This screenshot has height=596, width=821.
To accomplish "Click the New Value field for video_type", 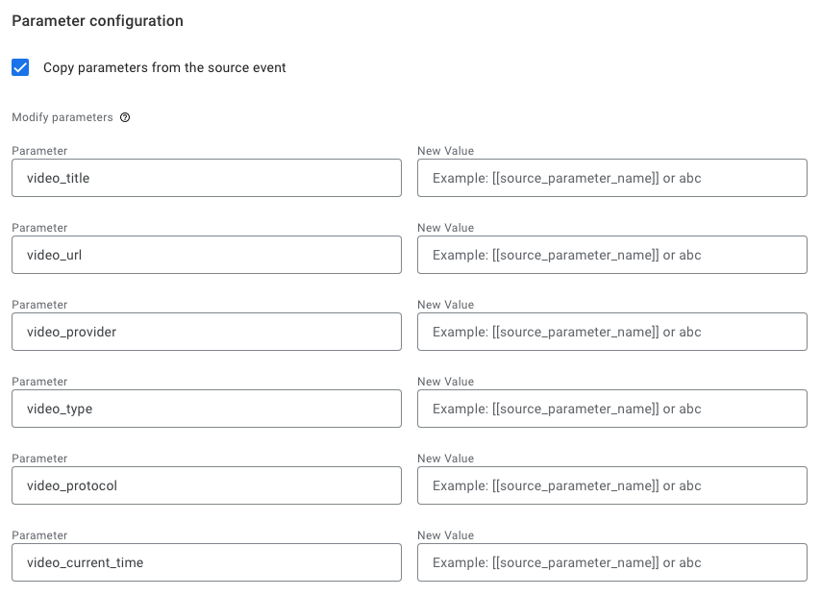I will pyautogui.click(x=611, y=409).
